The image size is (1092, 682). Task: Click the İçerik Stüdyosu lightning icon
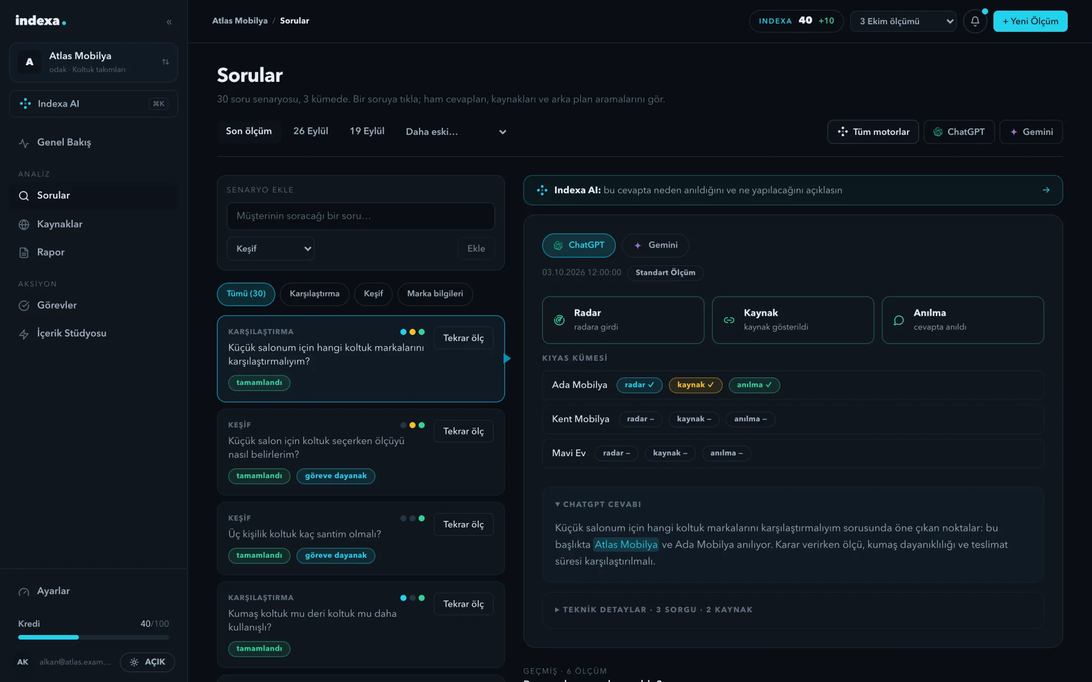pyautogui.click(x=24, y=334)
